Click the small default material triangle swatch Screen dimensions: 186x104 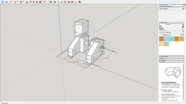183,29
